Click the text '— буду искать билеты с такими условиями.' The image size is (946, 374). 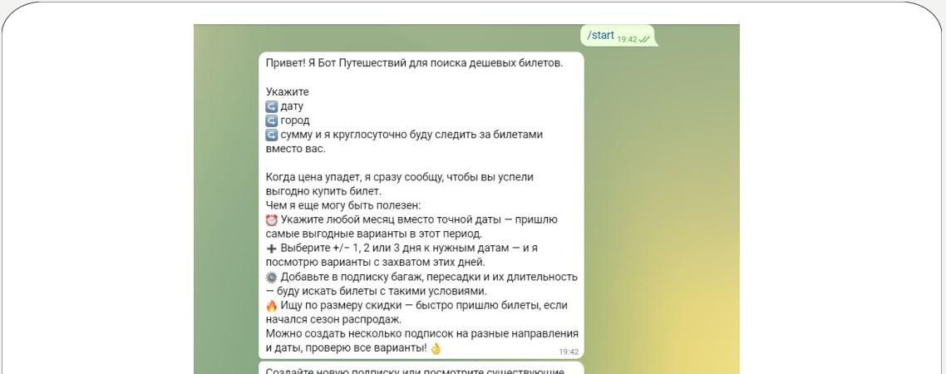pos(377,292)
